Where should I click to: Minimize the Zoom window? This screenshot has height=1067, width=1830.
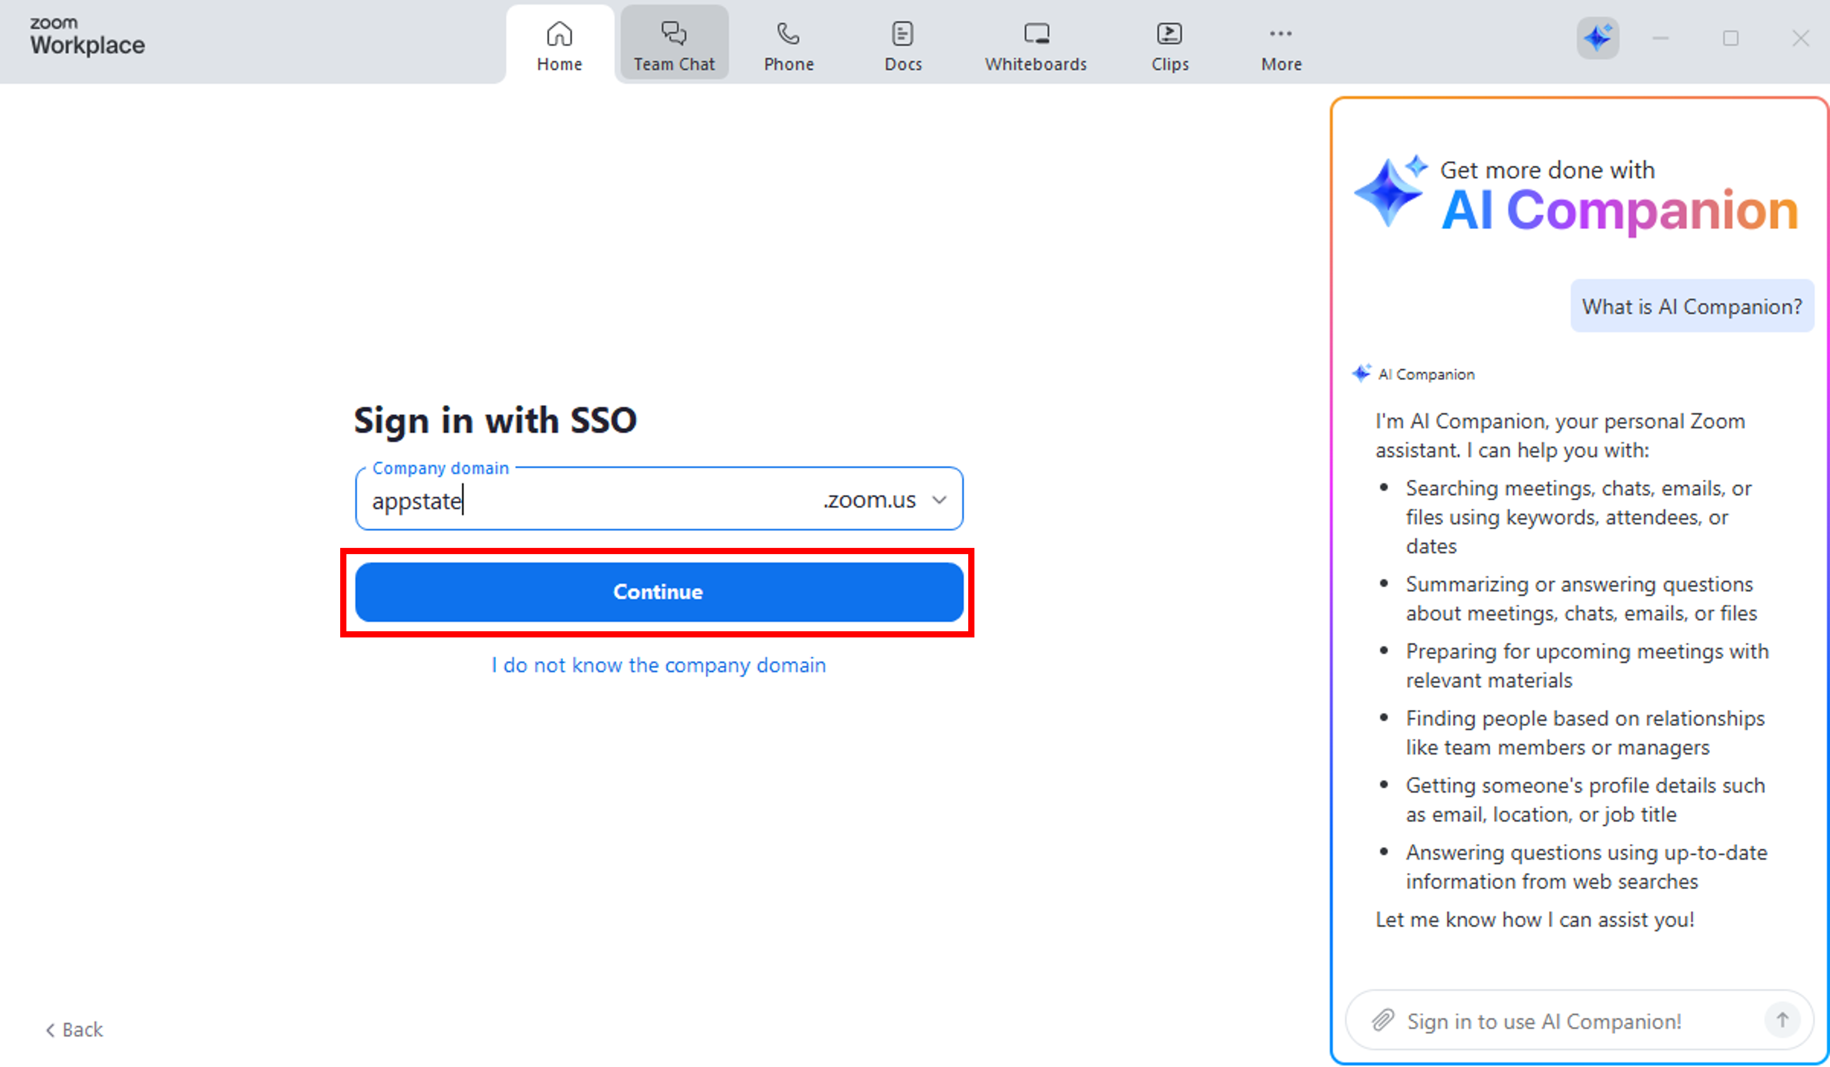[1660, 39]
